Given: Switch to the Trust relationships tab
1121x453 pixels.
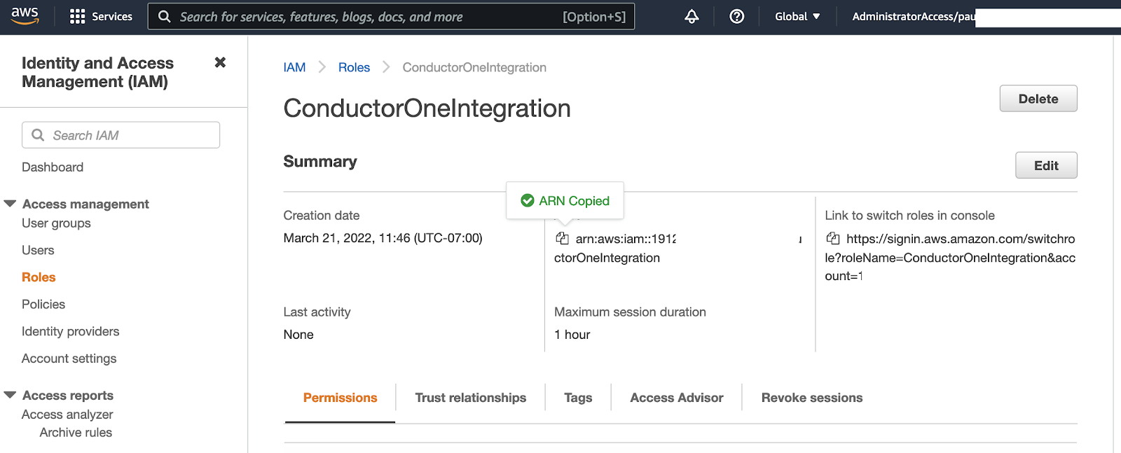Looking at the screenshot, I should click(470, 398).
